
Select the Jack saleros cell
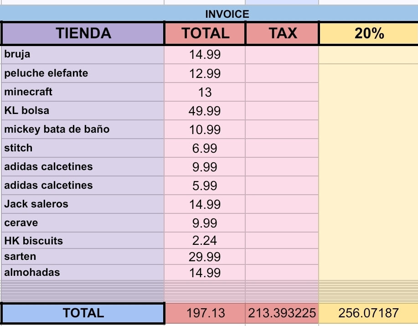pos(83,204)
